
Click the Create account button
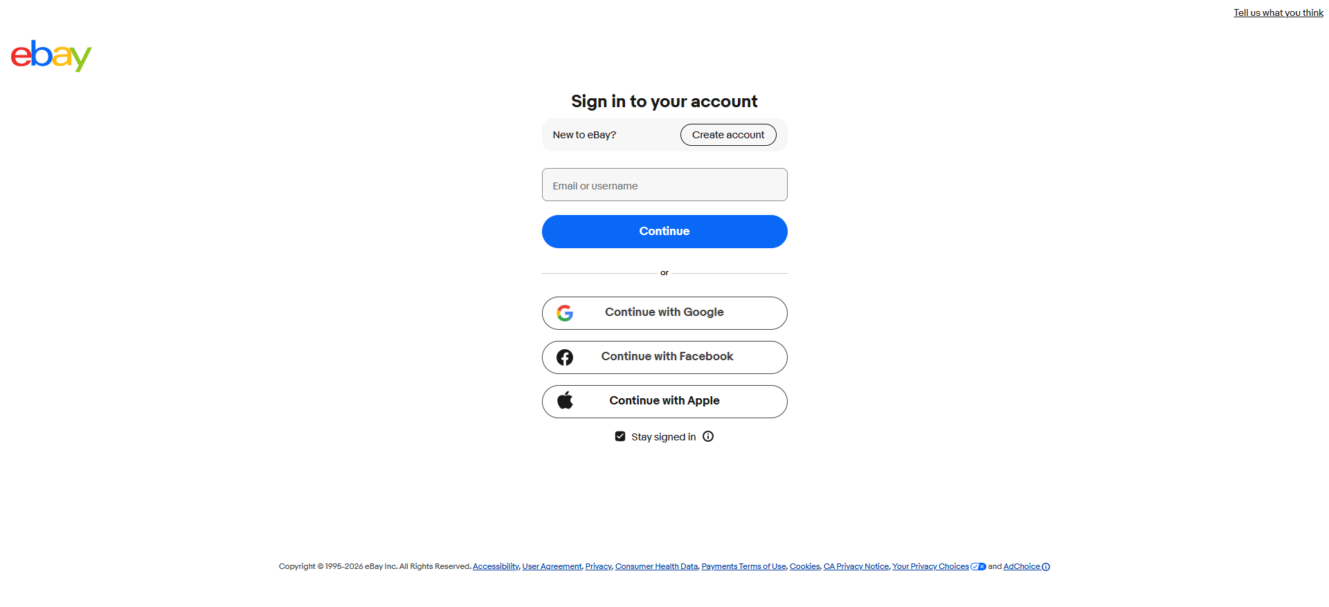coord(728,135)
